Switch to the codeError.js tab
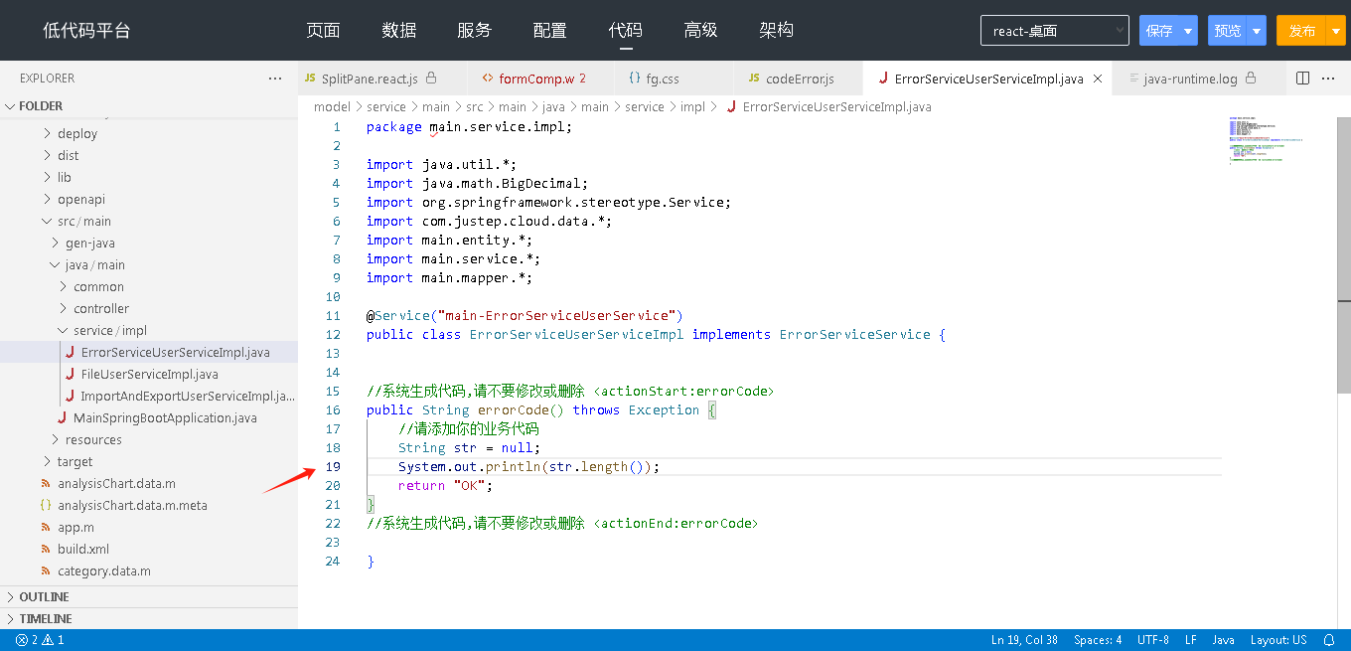Viewport: 1351px width, 651px height. pyautogui.click(x=799, y=79)
